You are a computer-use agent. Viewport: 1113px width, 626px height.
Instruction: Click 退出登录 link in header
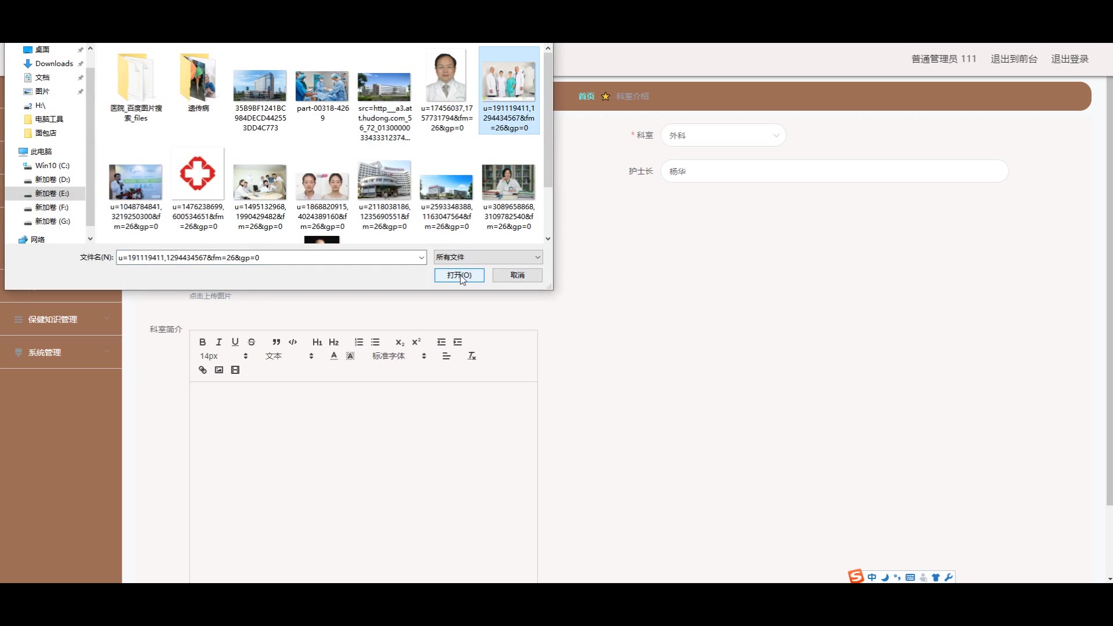(x=1070, y=59)
